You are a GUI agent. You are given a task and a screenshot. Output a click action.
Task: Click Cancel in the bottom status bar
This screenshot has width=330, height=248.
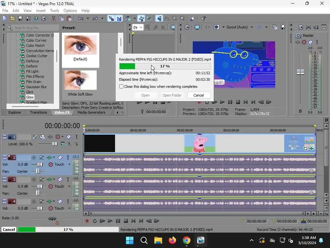point(9,230)
